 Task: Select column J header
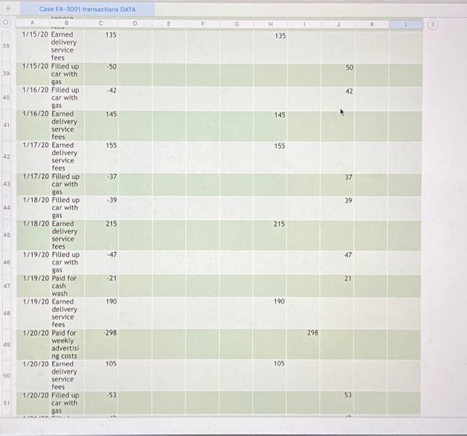click(x=338, y=24)
